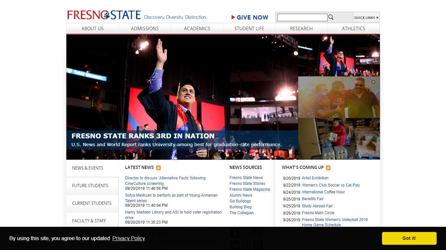Open the Latest News RSS feed icon
Viewport: 446px width, 250px height.
pos(158,168)
